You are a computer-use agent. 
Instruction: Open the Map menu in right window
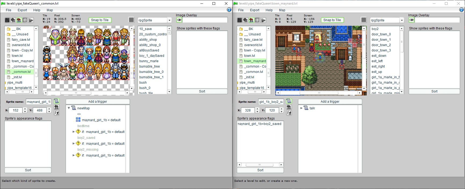pyautogui.click(x=282, y=10)
